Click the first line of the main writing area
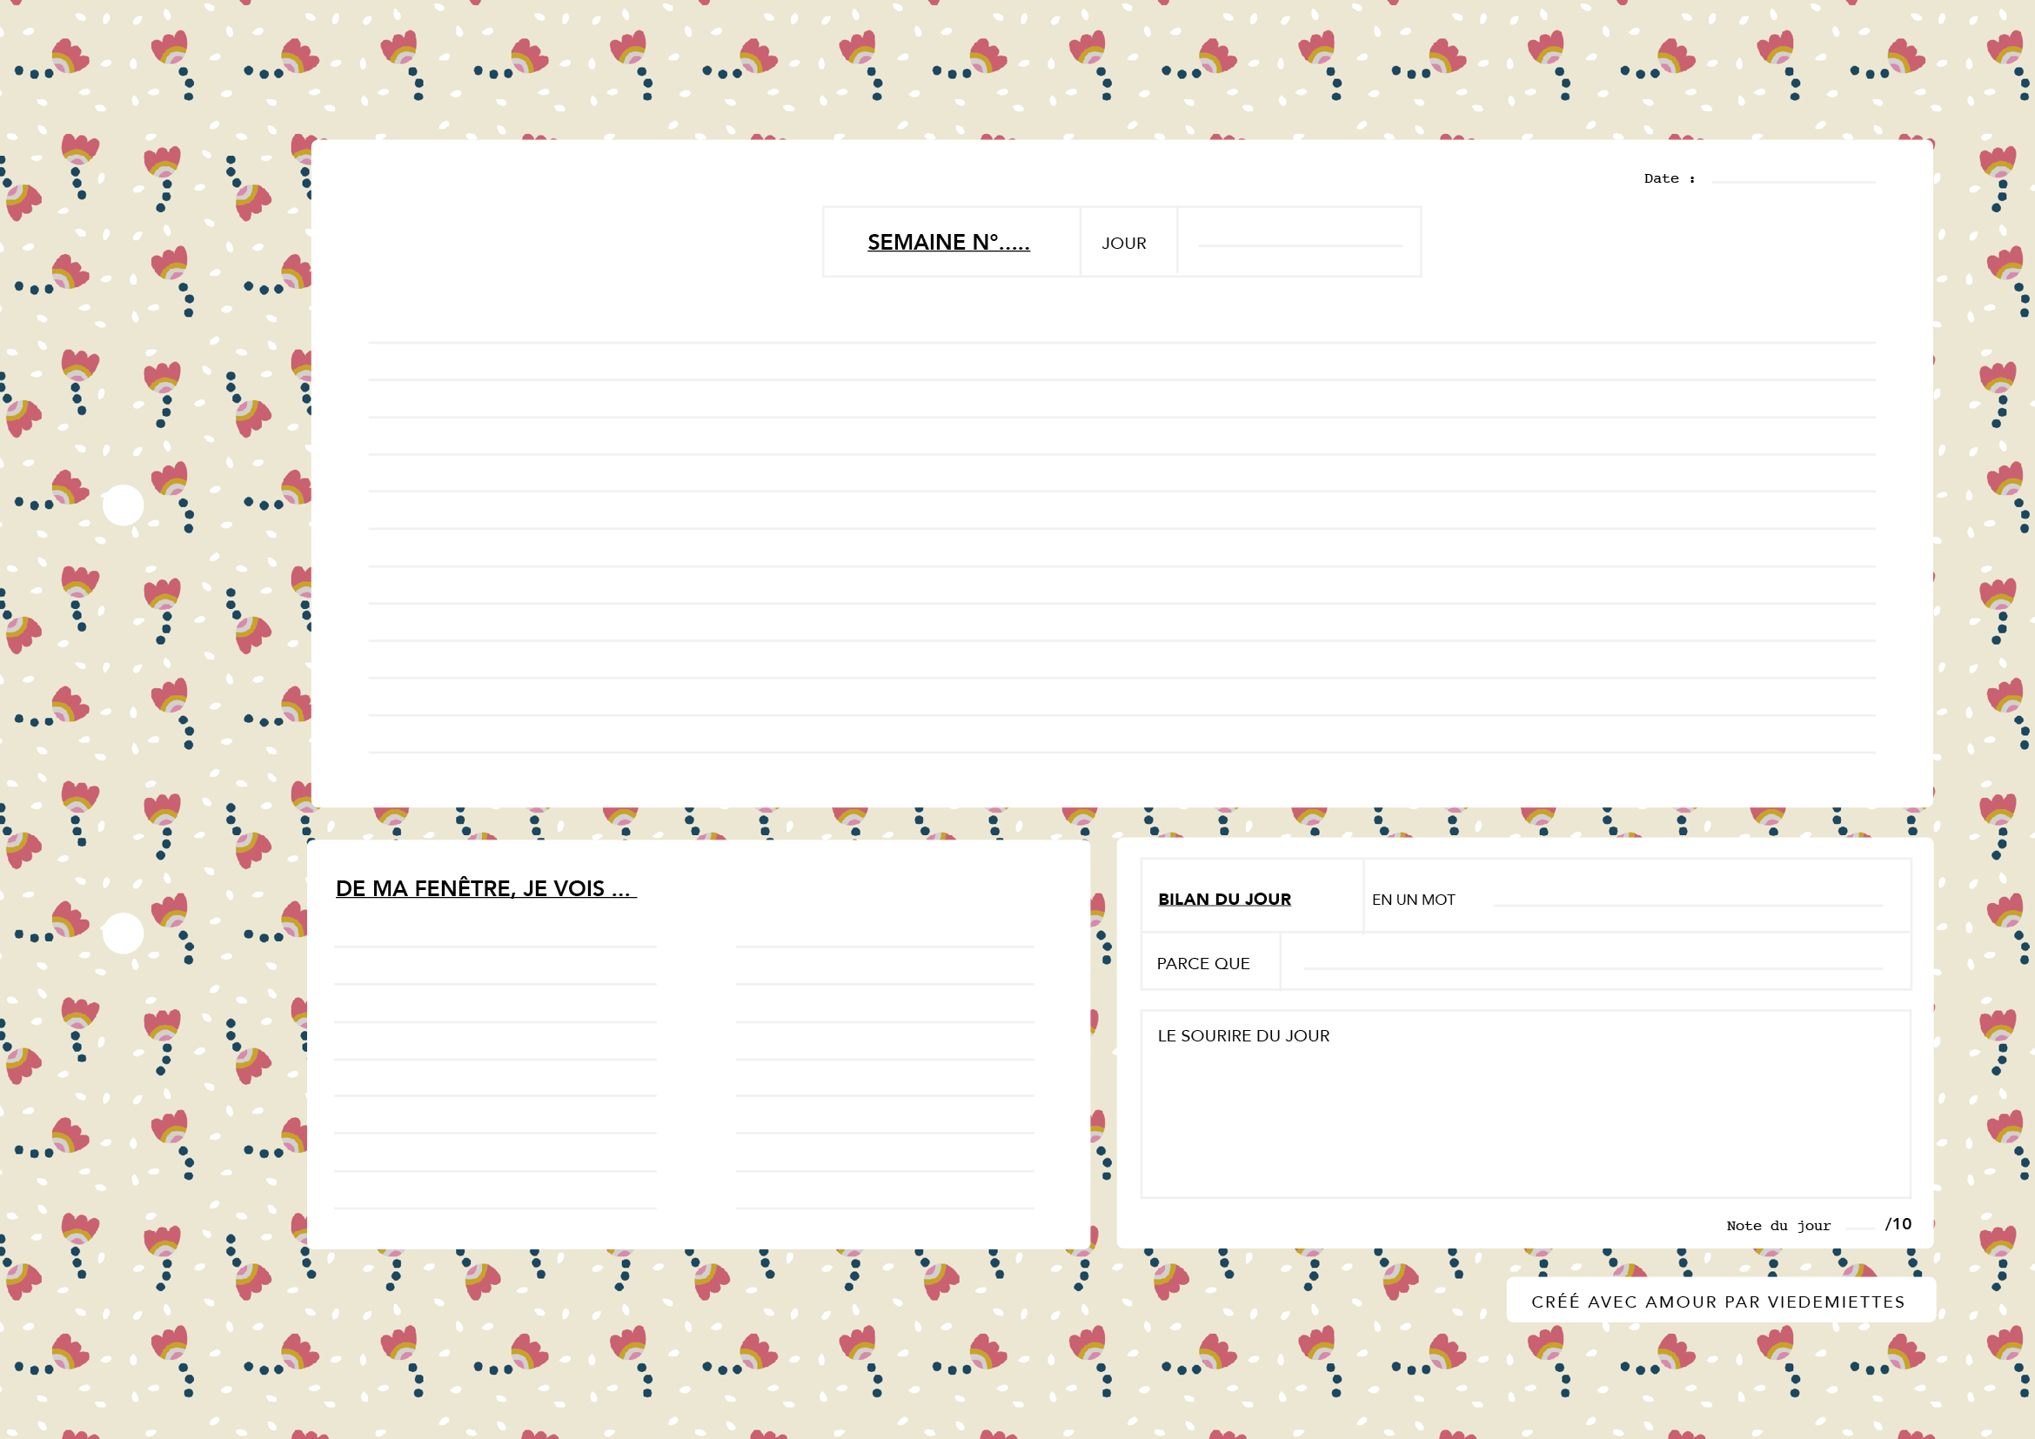The width and height of the screenshot is (2035, 1439). tap(1121, 342)
